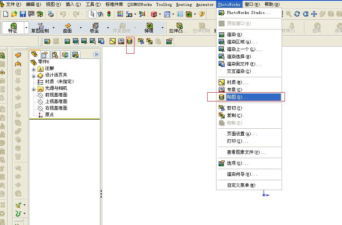Select 前视基准面 in feature tree
This screenshot has width=342, height=225.
(x=56, y=95)
